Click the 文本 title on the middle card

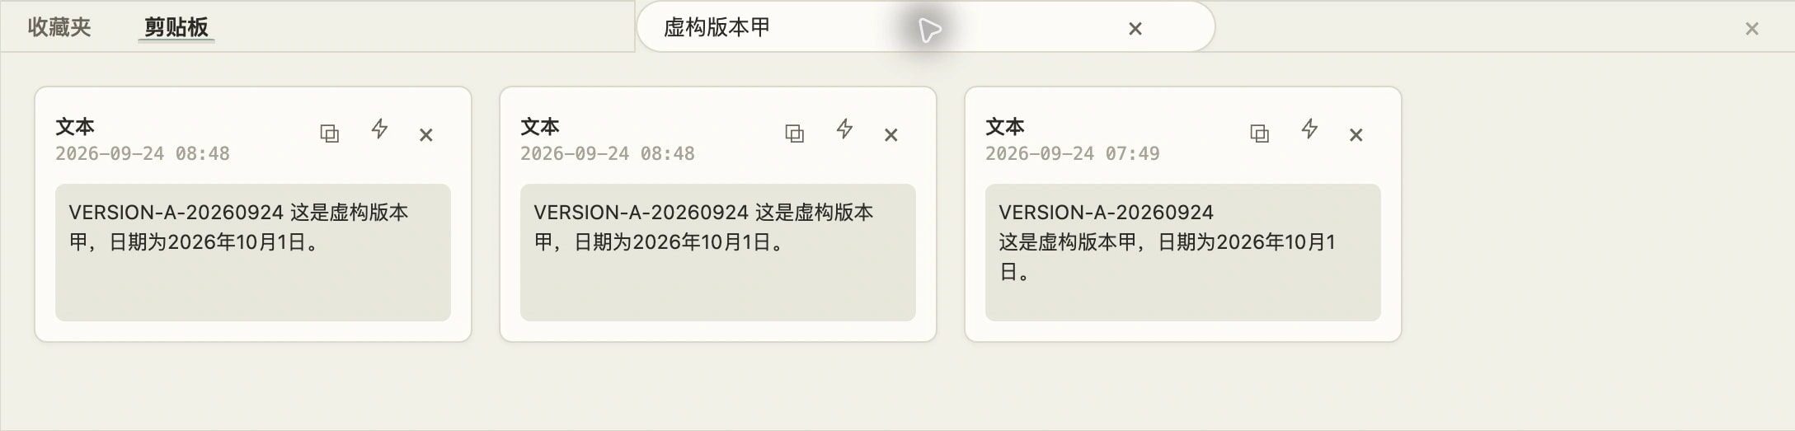click(x=540, y=126)
